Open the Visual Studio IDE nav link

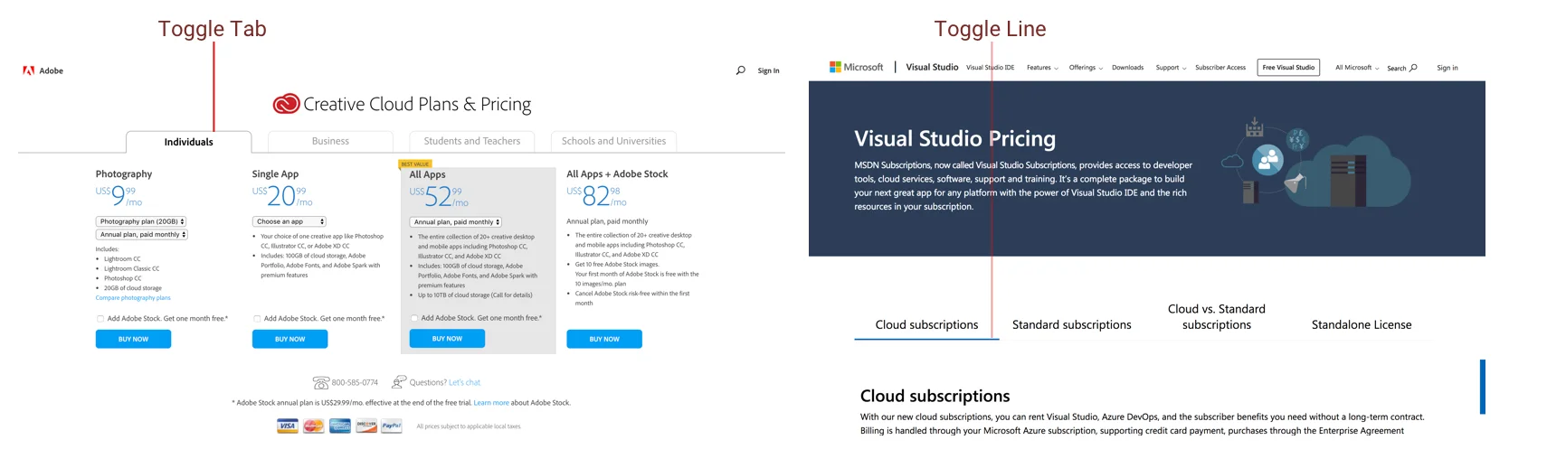coord(990,68)
